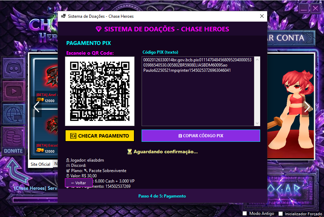Click the down arrow of PIX code scrollbar
Image resolution: width=324 pixels, height=217 pixels.
(x=257, y=123)
